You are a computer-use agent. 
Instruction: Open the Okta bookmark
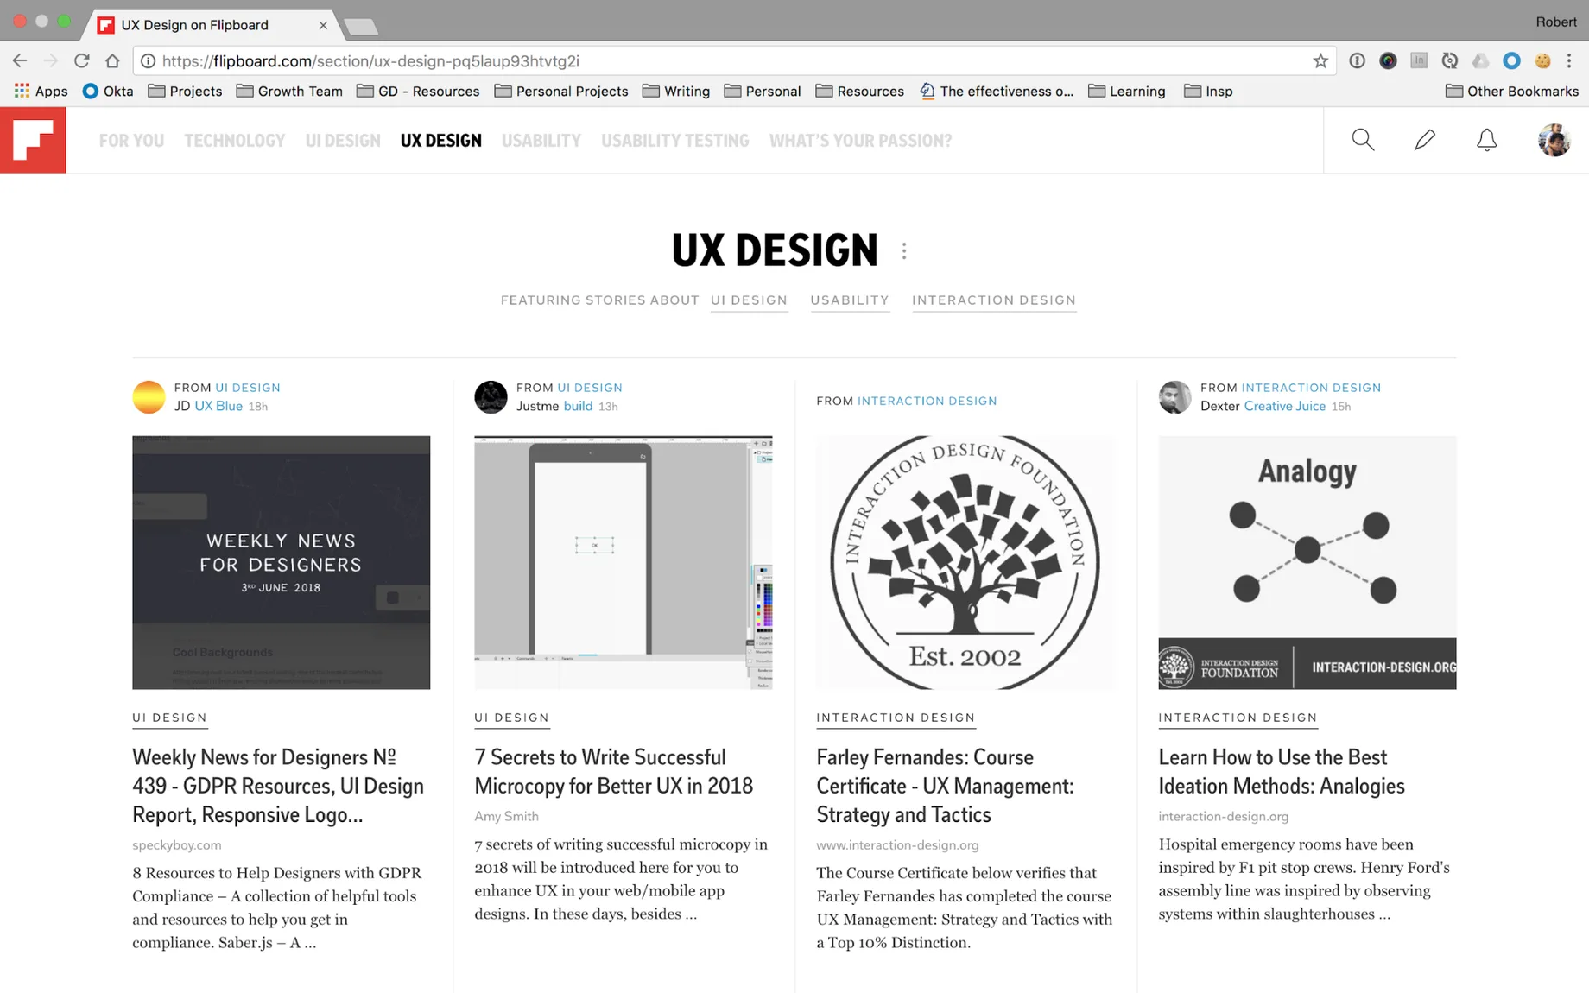tap(108, 91)
